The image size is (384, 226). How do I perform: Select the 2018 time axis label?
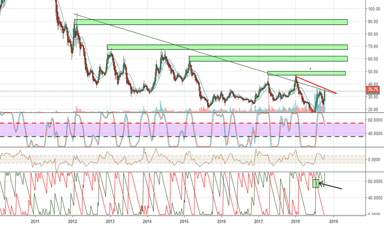(x=296, y=221)
